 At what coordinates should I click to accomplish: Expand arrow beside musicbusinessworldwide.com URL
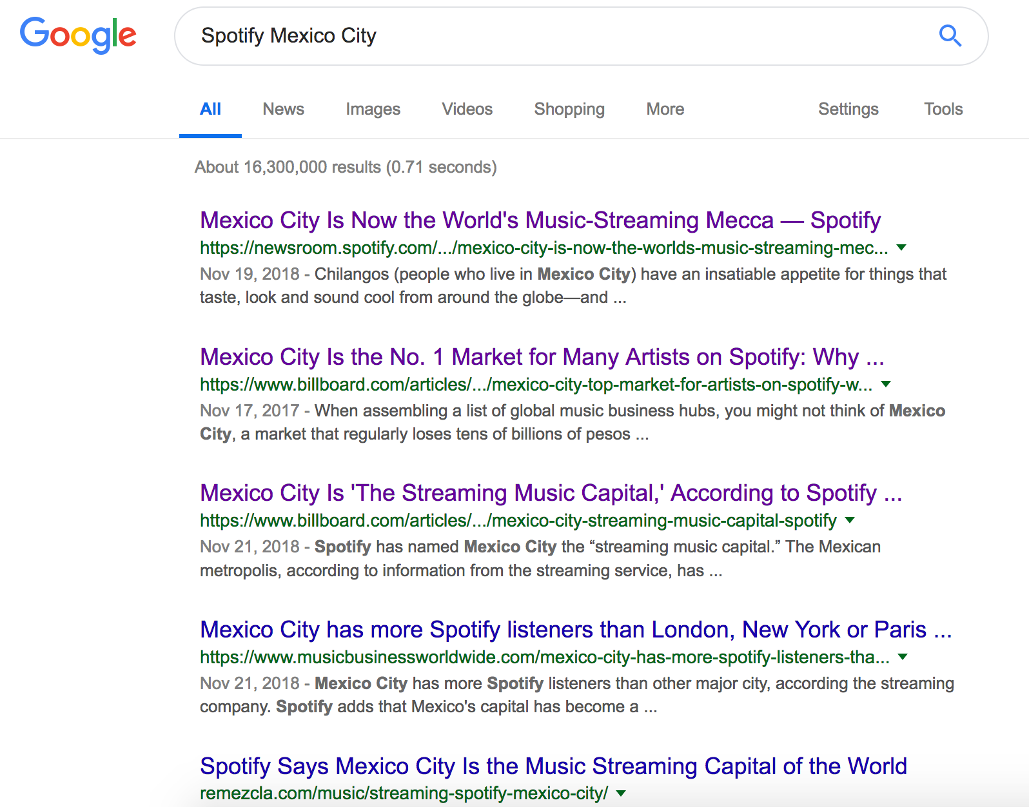903,657
